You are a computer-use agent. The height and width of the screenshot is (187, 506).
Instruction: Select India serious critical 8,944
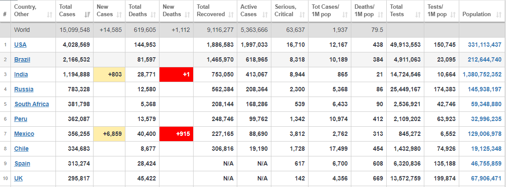[x=298, y=74]
